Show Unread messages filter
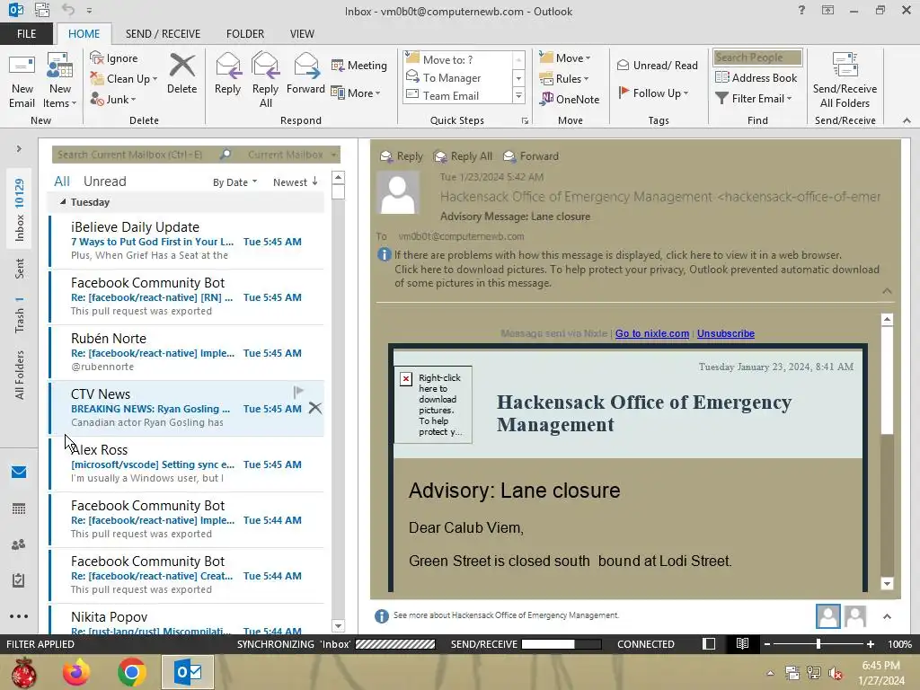This screenshot has height=690, width=920. point(104,181)
